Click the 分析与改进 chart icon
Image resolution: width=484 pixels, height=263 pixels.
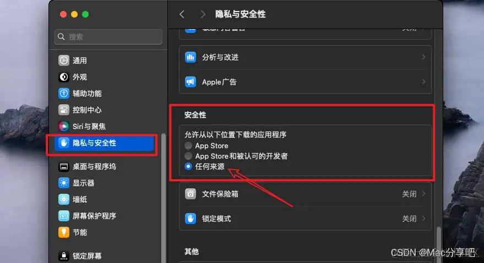point(191,57)
